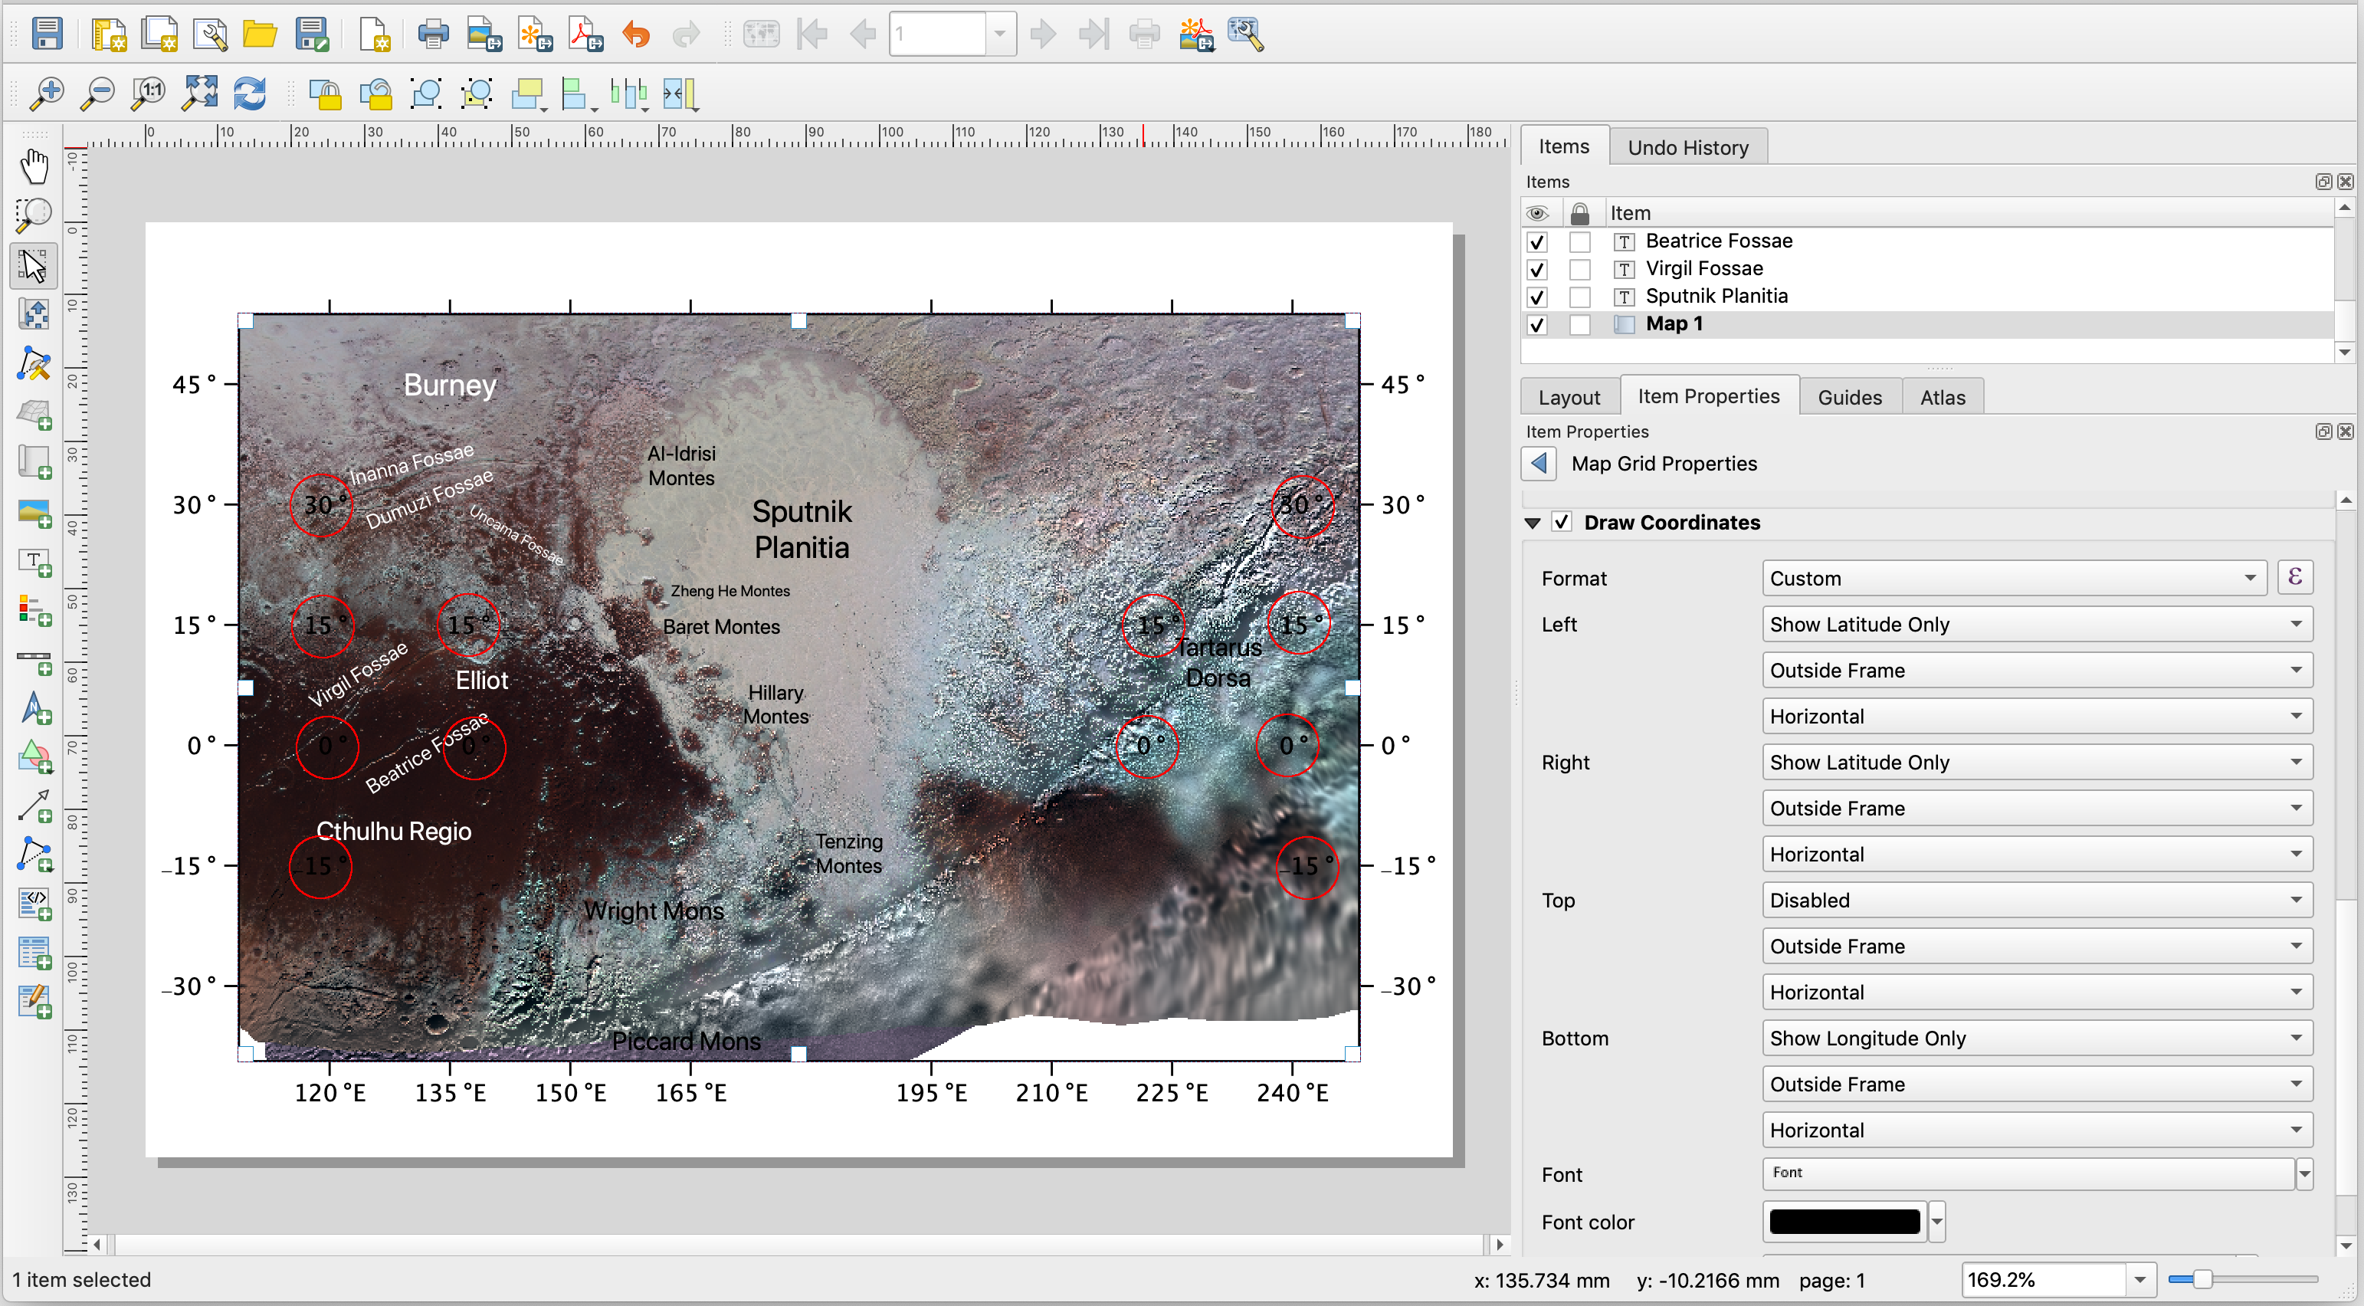Switch to the Undo History tab
Image resolution: width=2364 pixels, height=1306 pixels.
point(1689,147)
